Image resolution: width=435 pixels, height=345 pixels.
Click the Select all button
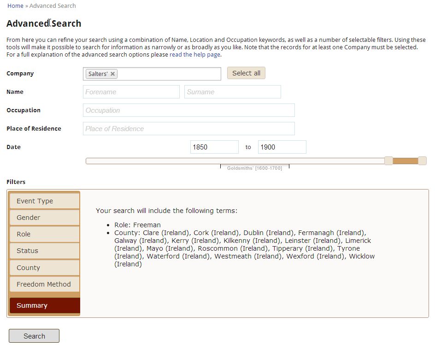[x=246, y=73]
